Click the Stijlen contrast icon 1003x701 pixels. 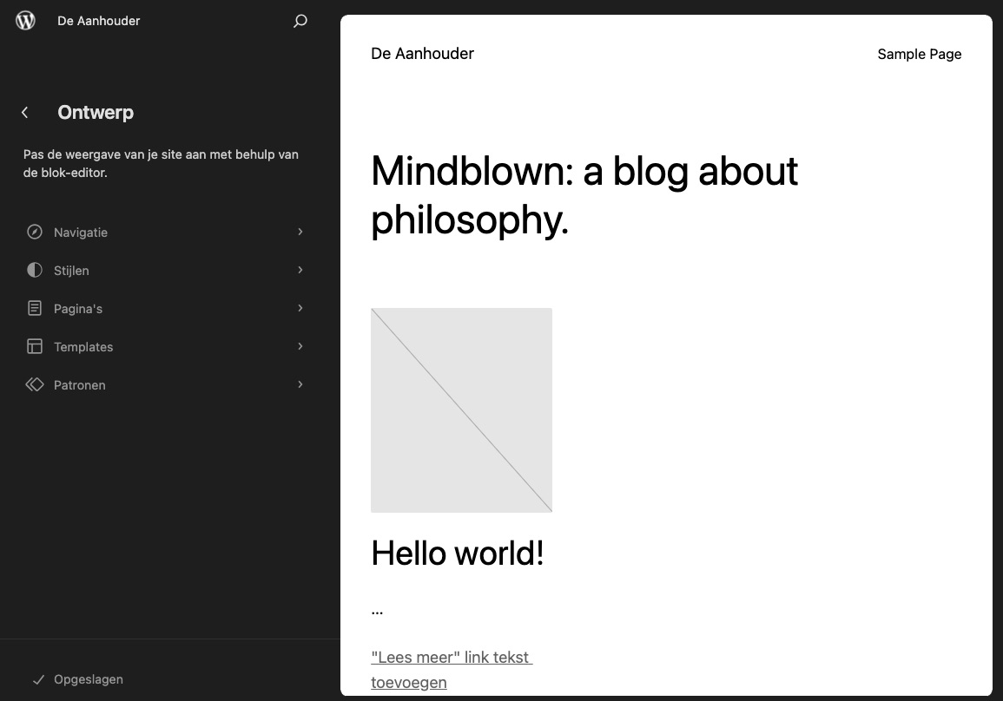(x=35, y=270)
